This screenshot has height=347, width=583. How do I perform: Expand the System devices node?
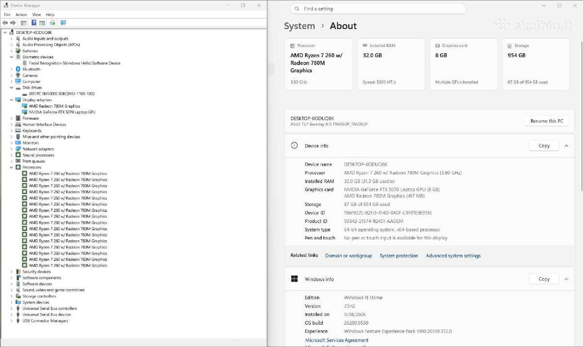pyautogui.click(x=12, y=302)
